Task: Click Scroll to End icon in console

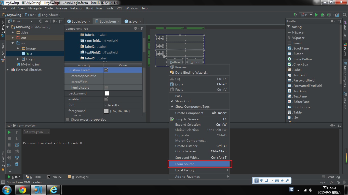Action: tap(17, 151)
